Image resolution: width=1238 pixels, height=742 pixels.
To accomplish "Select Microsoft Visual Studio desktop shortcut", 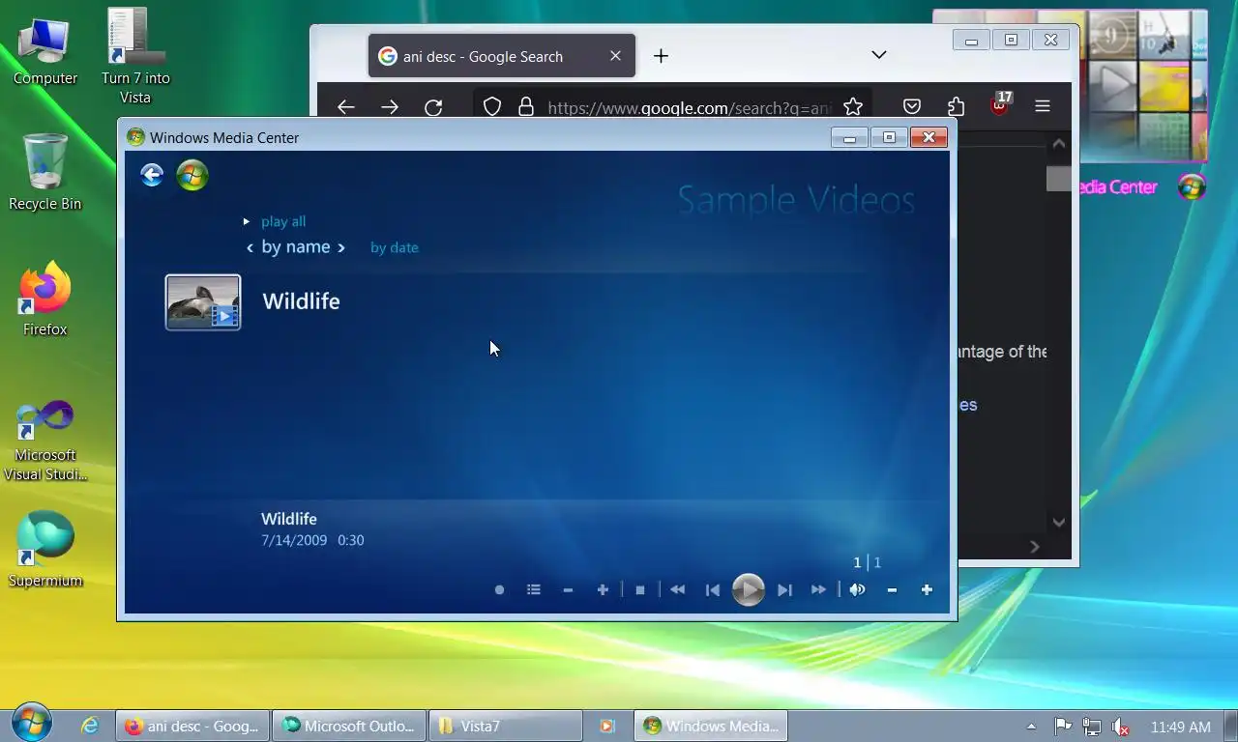I will [x=45, y=442].
